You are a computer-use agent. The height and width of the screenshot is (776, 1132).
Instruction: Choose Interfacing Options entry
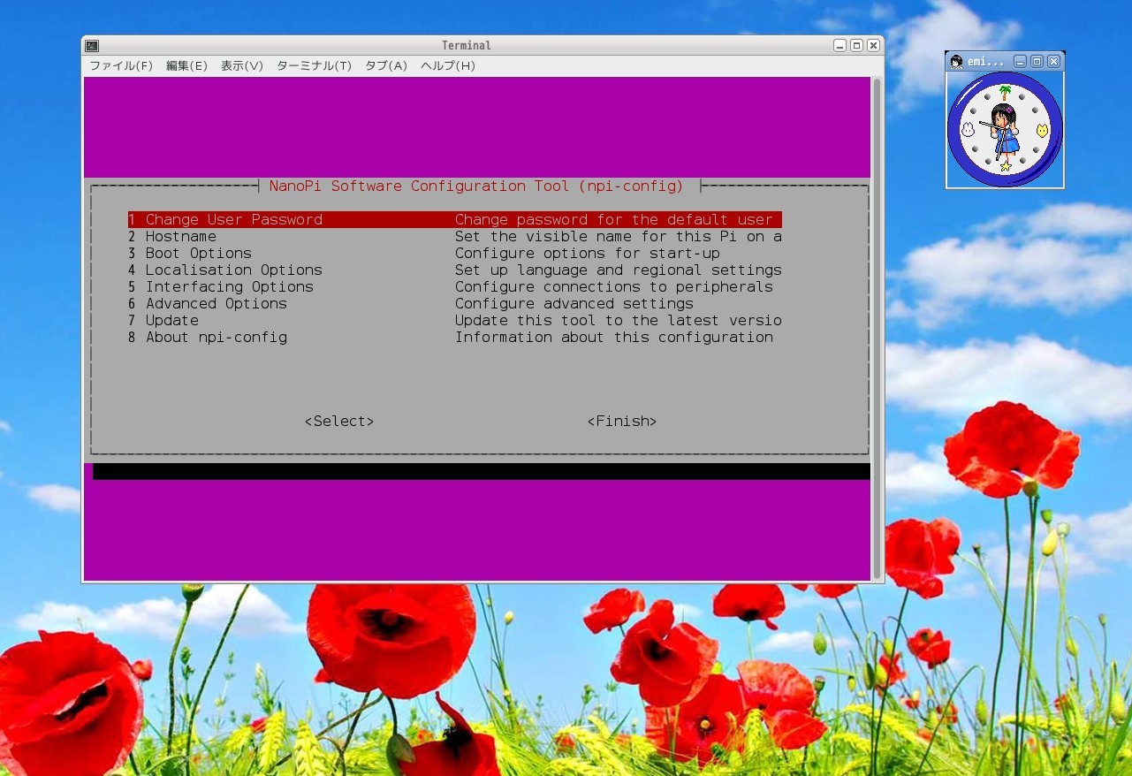[x=229, y=286]
